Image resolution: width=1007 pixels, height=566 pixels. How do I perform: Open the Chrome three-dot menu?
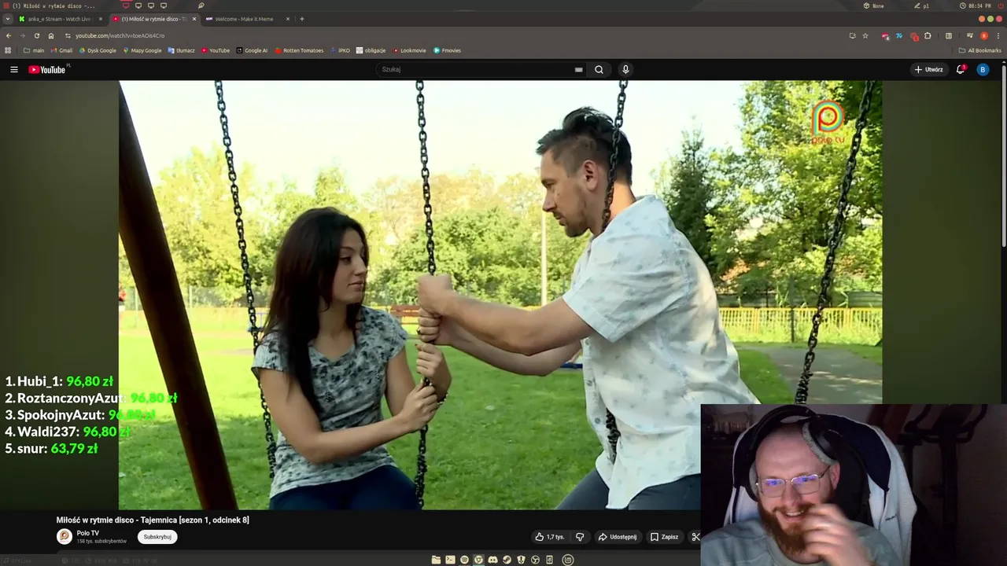(x=997, y=35)
